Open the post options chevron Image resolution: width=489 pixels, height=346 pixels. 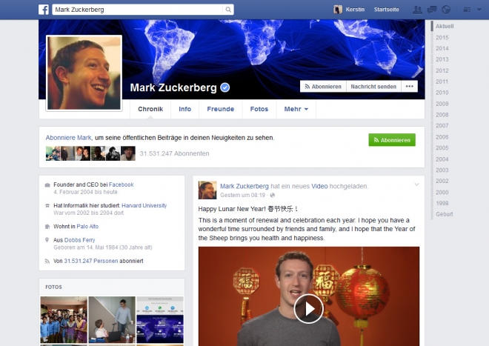[416, 184]
